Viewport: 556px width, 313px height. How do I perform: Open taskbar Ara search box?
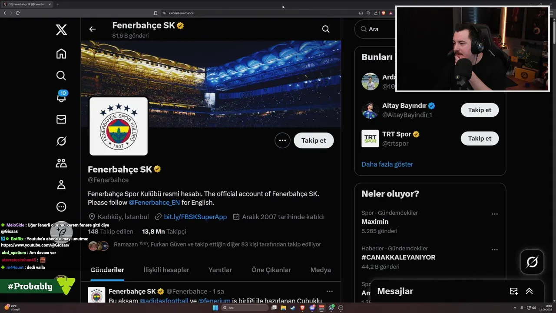pos(245,308)
